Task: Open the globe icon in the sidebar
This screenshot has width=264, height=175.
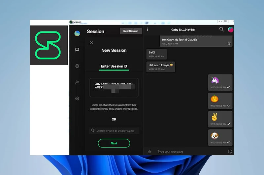Action: (x=77, y=66)
